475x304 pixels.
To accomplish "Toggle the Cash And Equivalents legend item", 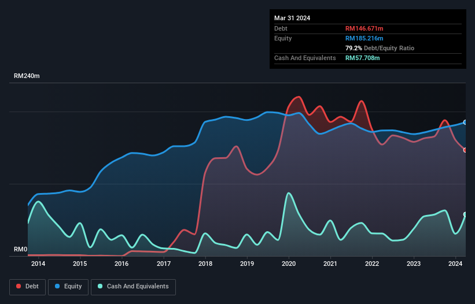I will 133,287.
